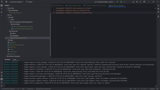The width and height of the screenshot is (160, 90).
Task: Click bottom icon in right sidebar
Action: click(x=158, y=16)
